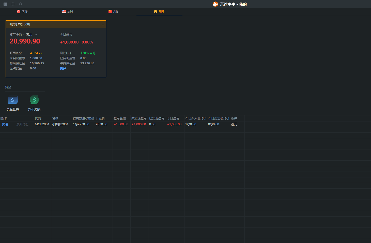Click the 今日盈亏 column header in table
The height and width of the screenshot is (243, 371).
click(173, 118)
